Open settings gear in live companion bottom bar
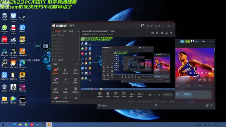 point(159,95)
